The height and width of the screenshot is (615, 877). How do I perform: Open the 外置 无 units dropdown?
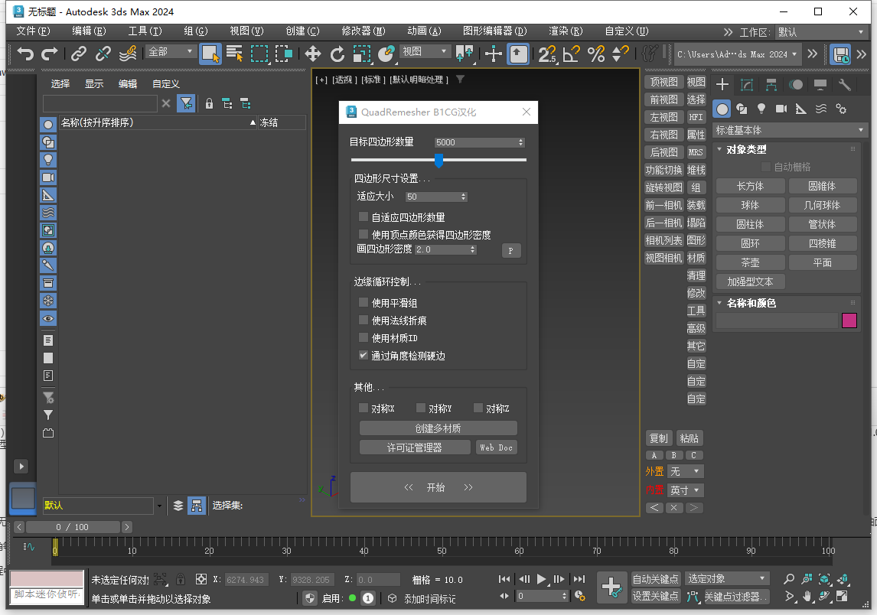point(686,471)
